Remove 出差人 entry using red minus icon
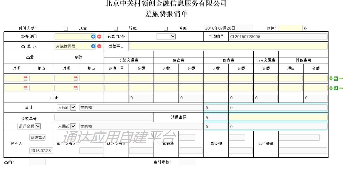 (x=99, y=46)
